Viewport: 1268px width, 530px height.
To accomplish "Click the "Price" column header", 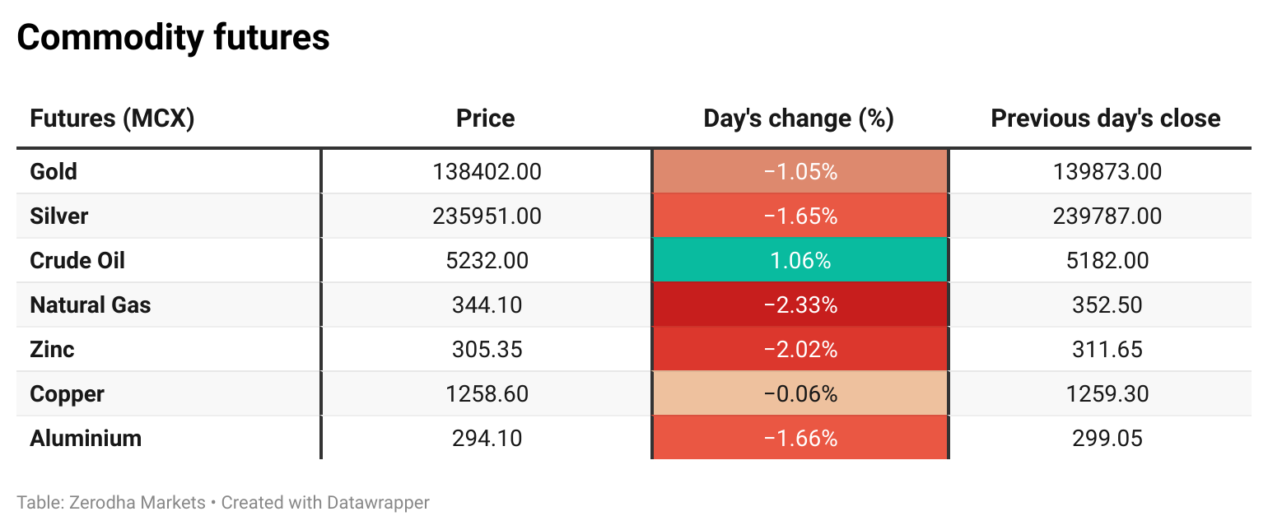I will (486, 119).
